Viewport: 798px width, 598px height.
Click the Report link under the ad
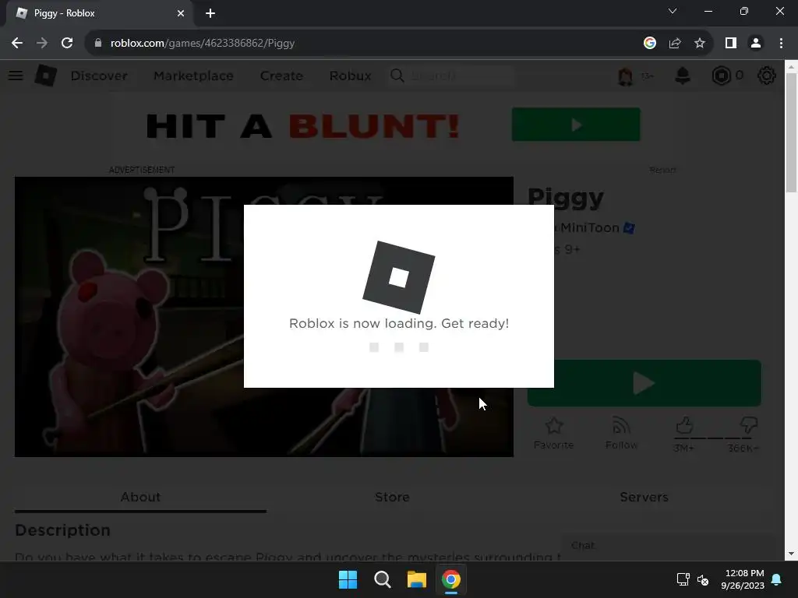pyautogui.click(x=662, y=170)
